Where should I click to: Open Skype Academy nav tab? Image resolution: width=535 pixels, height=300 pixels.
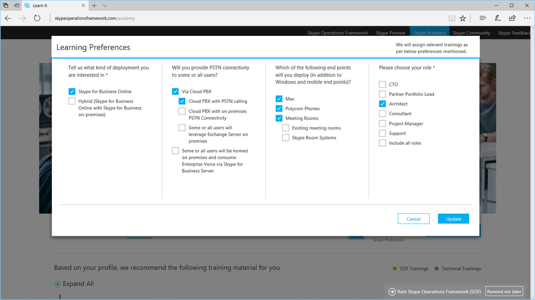coord(429,32)
